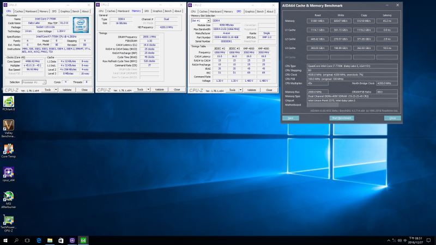
Task: Open the Processor #1 selection dropdown
Action: tap(34, 82)
